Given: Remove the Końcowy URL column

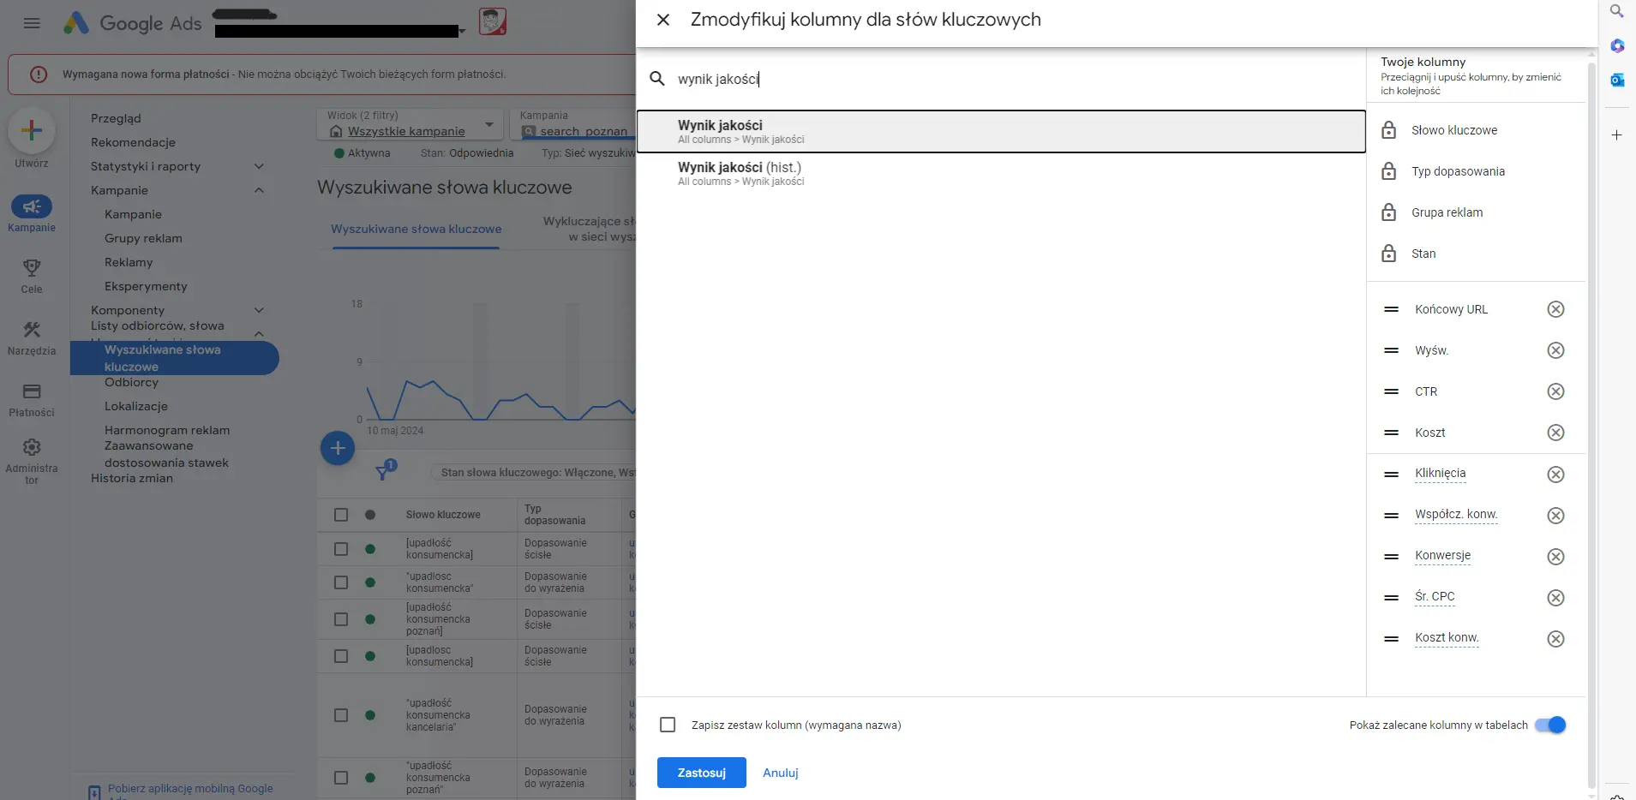Looking at the screenshot, I should tap(1555, 309).
